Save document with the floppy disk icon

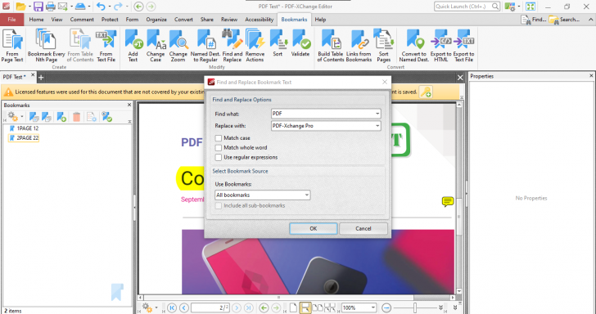tap(38, 6)
